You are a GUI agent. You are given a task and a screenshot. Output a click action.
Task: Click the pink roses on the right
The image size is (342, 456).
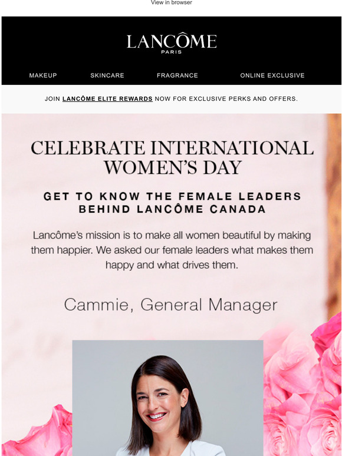pyautogui.click(x=302, y=389)
